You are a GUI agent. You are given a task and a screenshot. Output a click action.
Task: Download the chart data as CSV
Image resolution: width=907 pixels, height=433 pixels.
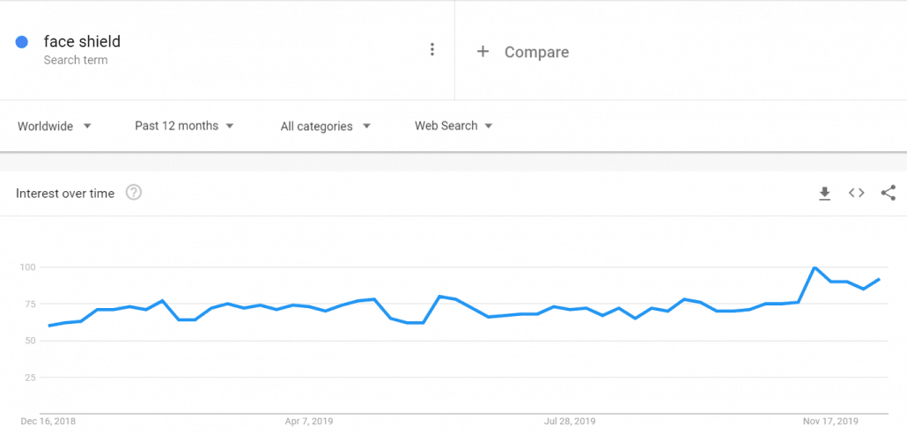point(824,194)
